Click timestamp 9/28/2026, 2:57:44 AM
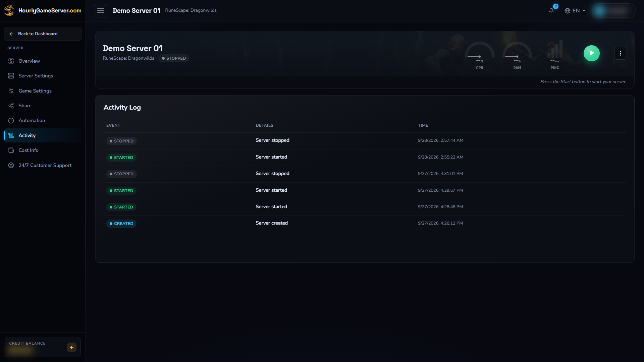Viewport: 644px width, 362px height. coord(440,140)
